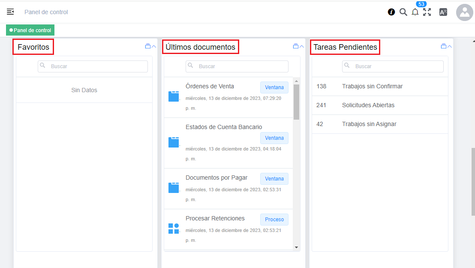Click the language translate icon
The image size is (475, 268).
coord(443,12)
